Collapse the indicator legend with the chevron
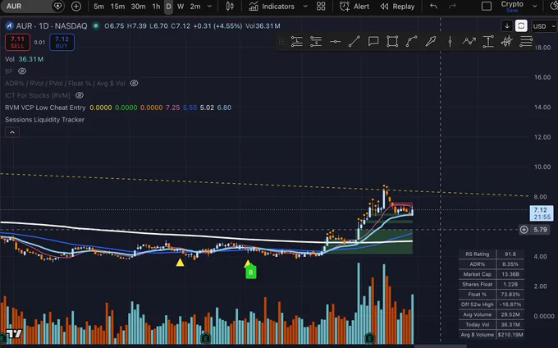This screenshot has height=348, width=558. [x=12, y=132]
